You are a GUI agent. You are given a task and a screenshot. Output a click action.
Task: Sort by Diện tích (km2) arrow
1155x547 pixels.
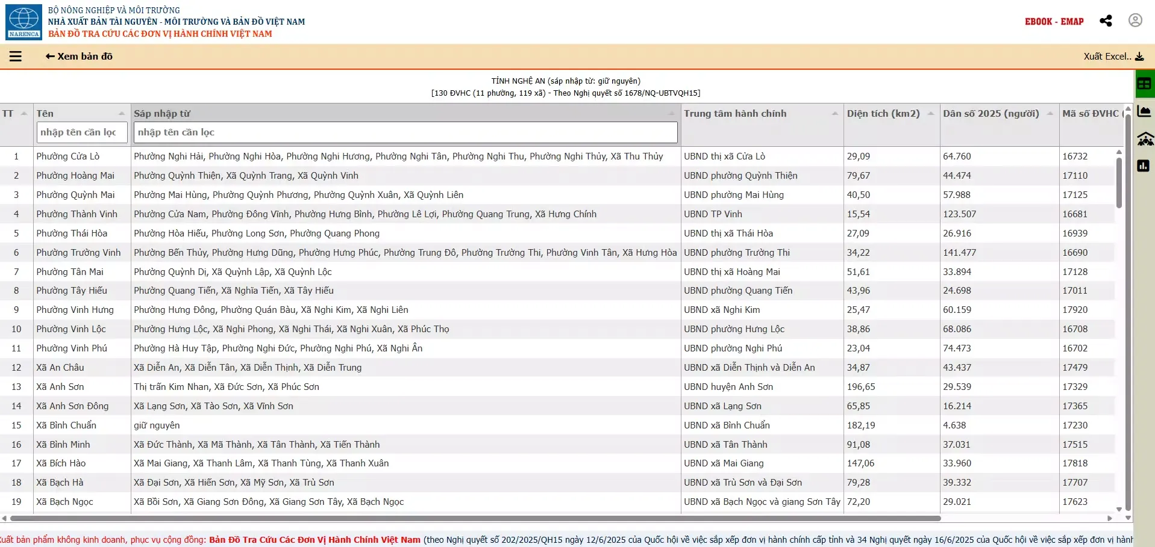[931, 113]
